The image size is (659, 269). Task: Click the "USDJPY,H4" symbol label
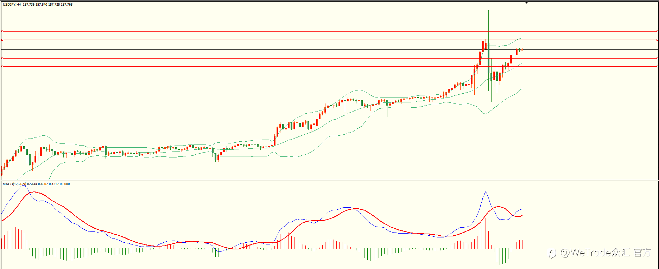click(12, 5)
